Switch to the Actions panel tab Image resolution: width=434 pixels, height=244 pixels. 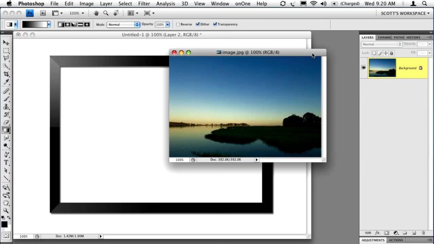[x=396, y=240]
